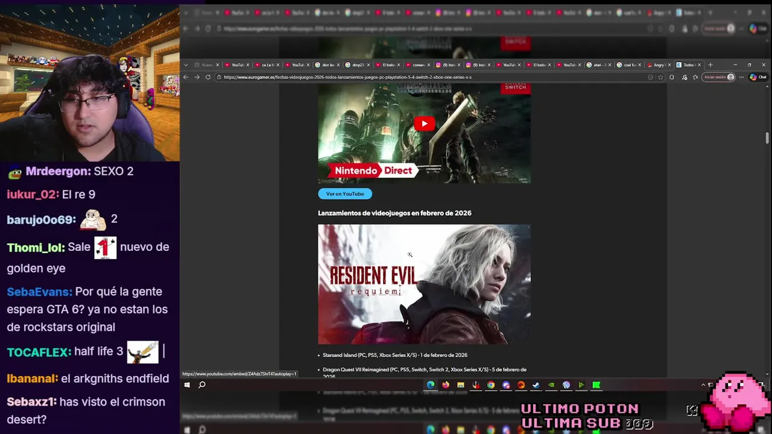Close the 'Nueva' tab
Viewport: 772px width, 434px height.
(x=218, y=64)
